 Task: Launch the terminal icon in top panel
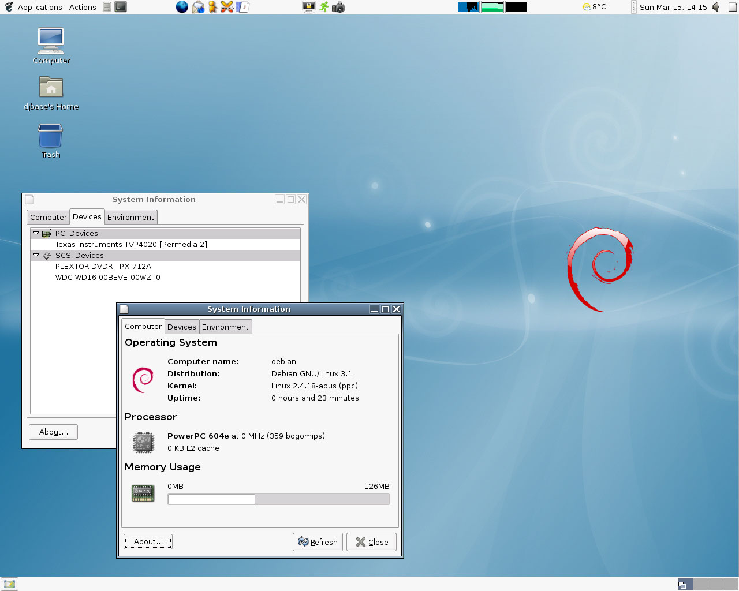point(120,6)
